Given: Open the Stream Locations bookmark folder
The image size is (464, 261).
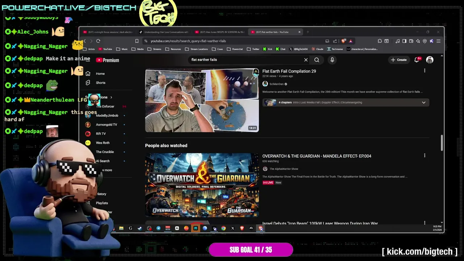Looking at the screenshot, I should click(196, 49).
